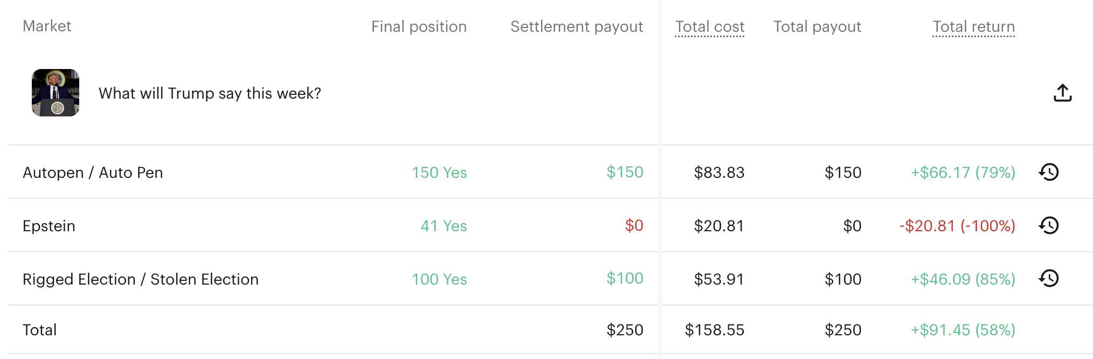Click the -$20.81 (-100%) return value
1093x359 pixels.
click(957, 226)
